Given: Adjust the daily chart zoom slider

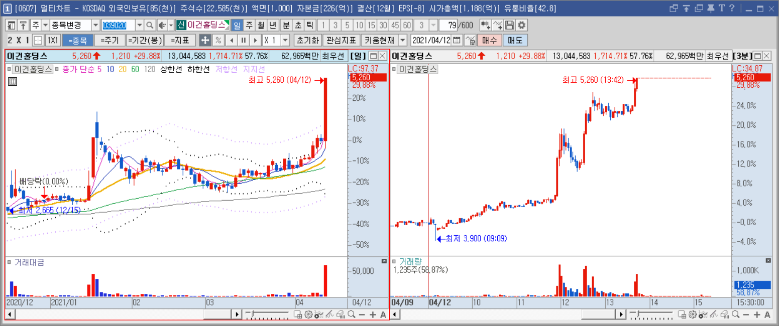Looking at the screenshot, I should coord(267,314).
